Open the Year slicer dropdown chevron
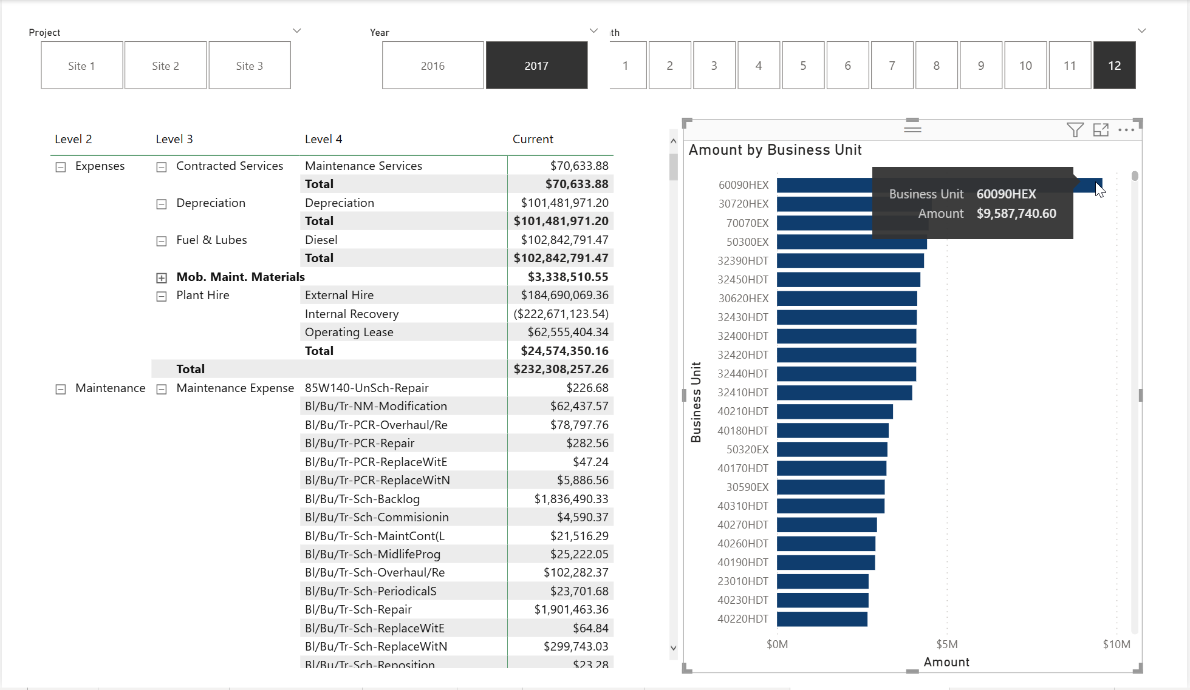 tap(593, 31)
